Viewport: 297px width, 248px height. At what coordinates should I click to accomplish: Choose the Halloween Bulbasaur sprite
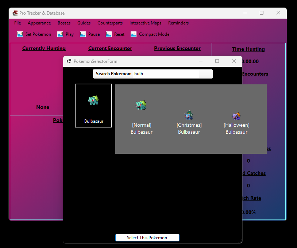(x=236, y=116)
